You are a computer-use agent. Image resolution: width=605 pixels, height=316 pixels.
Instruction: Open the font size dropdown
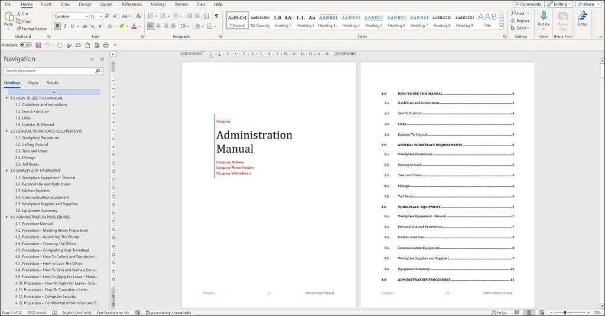coord(100,16)
